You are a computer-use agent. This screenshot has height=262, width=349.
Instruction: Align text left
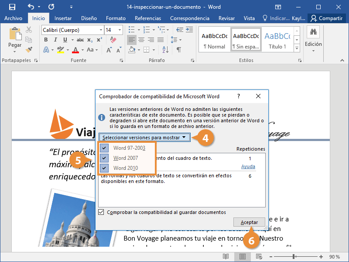click(132, 40)
